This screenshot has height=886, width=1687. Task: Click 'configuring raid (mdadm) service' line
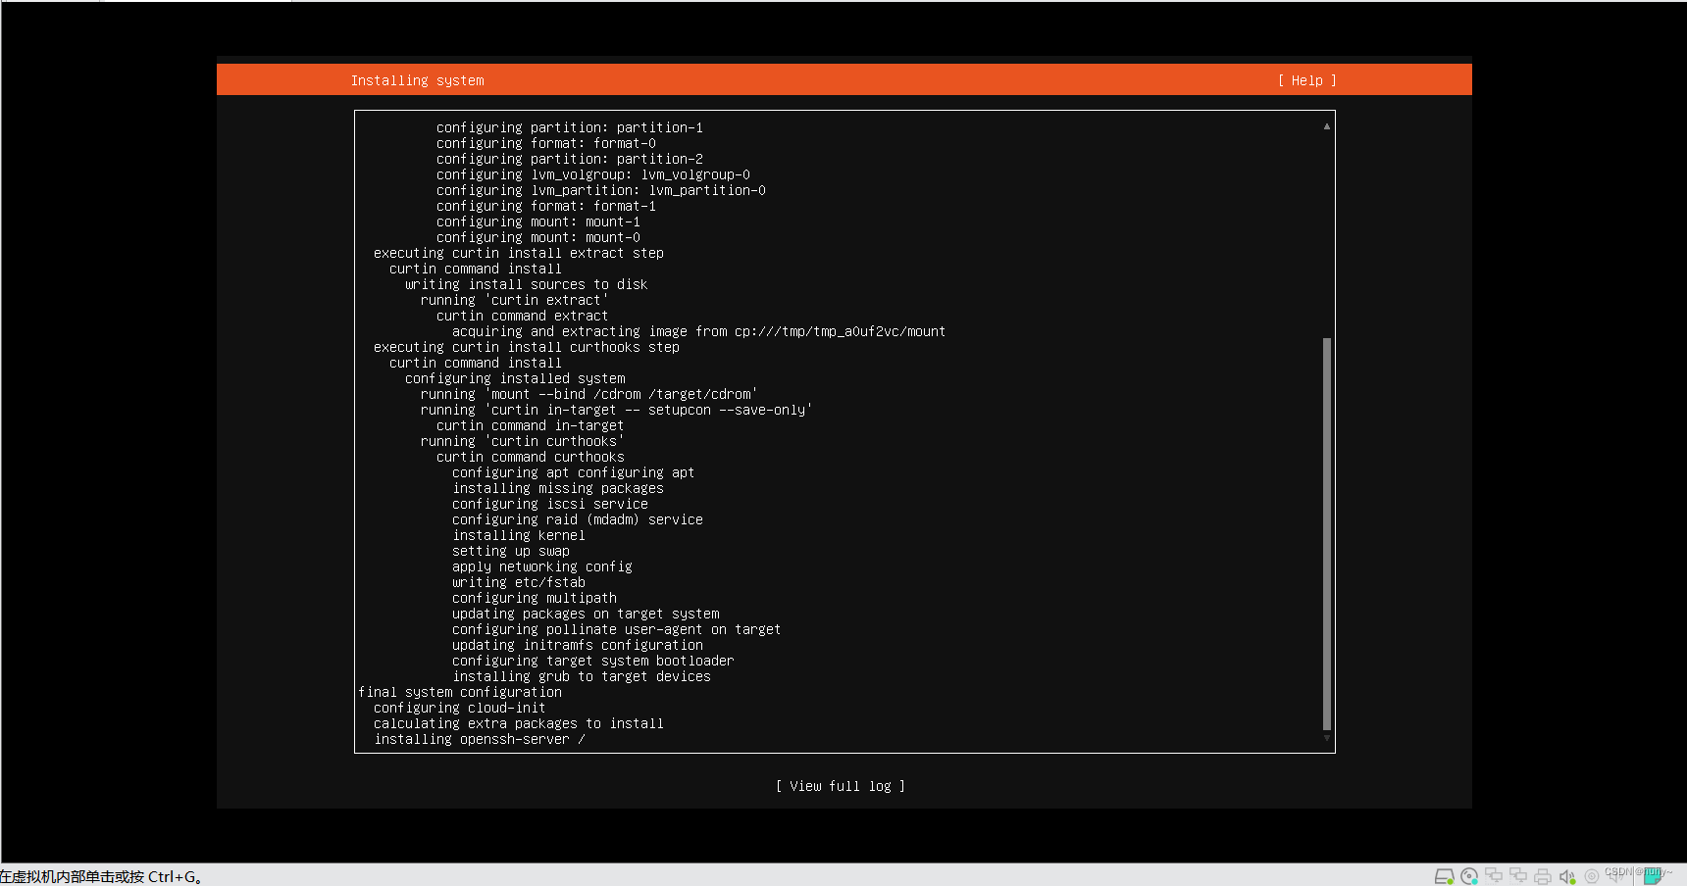pos(577,519)
